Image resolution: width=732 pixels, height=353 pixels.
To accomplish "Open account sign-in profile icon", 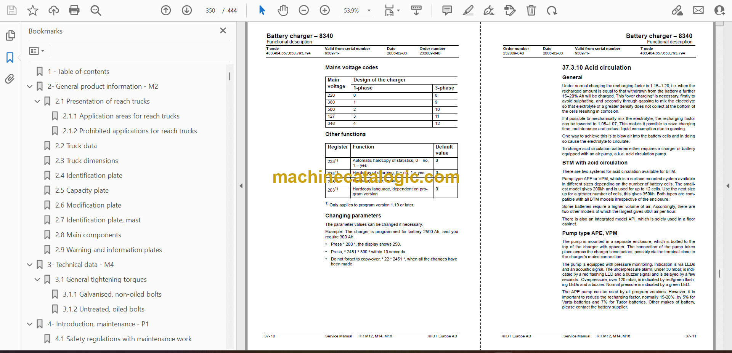I will pos(719,10).
